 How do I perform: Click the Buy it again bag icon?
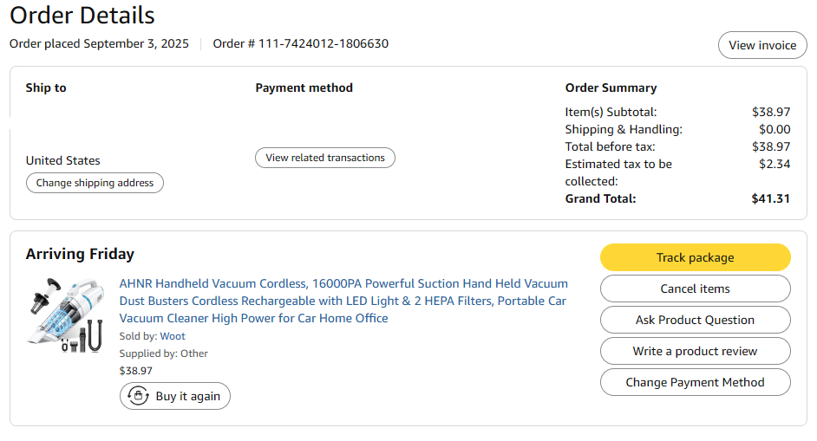138,396
